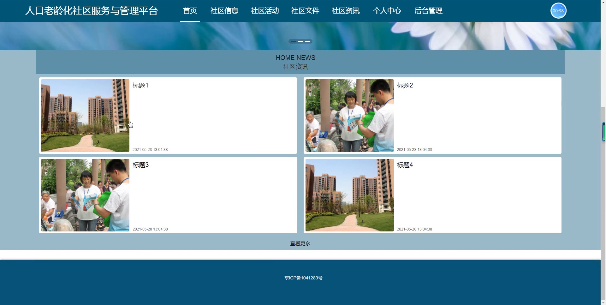Click the news title 标题2
The image size is (606, 305).
[405, 85]
